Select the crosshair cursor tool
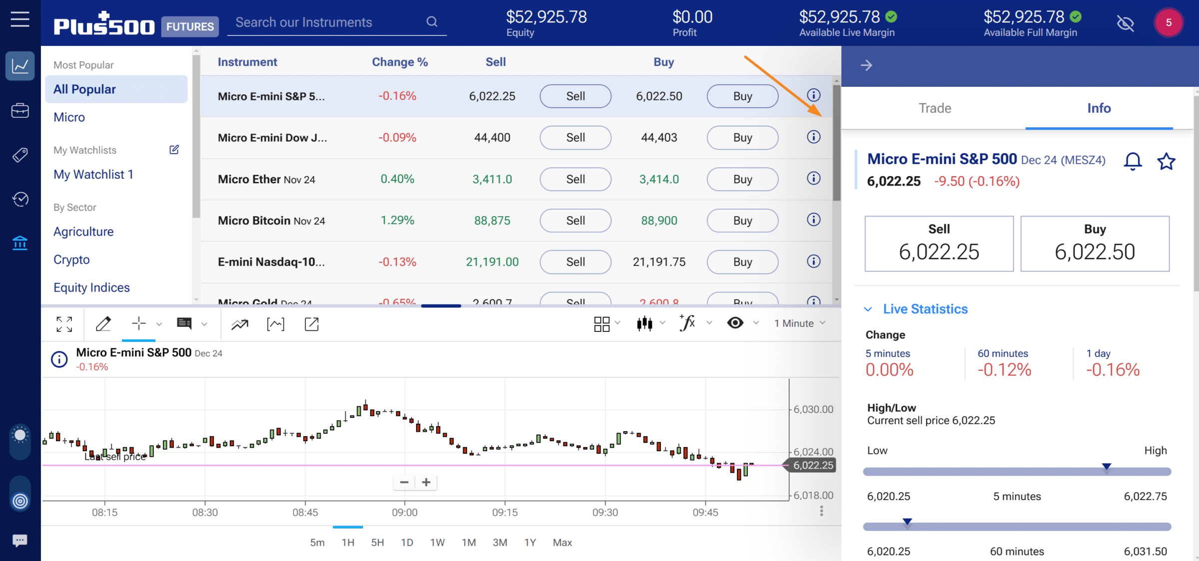This screenshot has width=1199, height=561. click(138, 323)
